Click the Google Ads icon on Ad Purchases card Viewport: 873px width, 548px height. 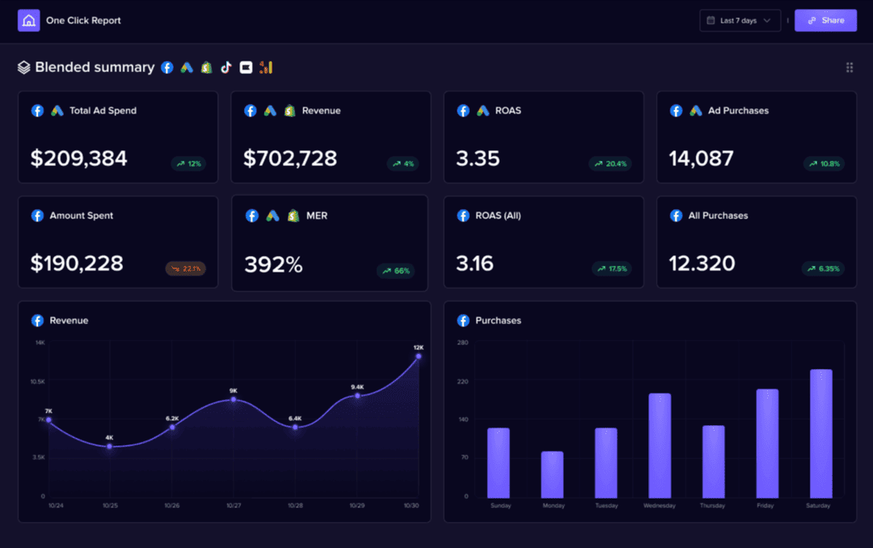point(696,111)
